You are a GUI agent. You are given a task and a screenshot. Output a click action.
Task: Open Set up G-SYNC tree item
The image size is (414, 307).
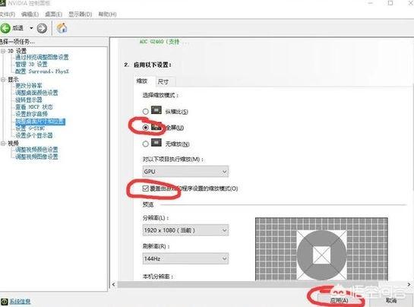point(30,128)
